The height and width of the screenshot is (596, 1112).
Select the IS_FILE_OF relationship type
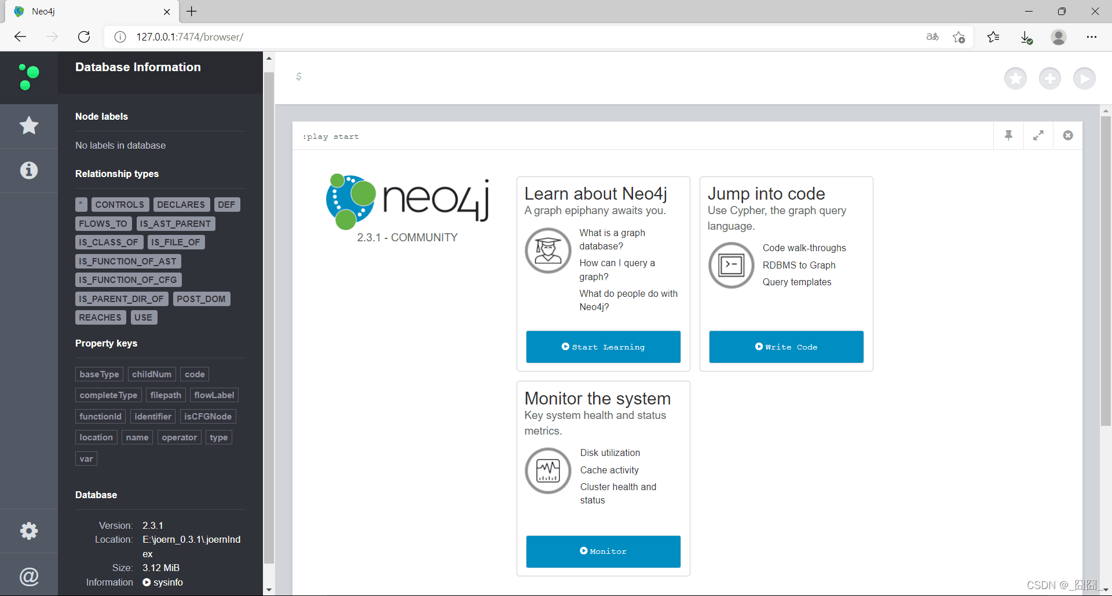tap(176, 242)
